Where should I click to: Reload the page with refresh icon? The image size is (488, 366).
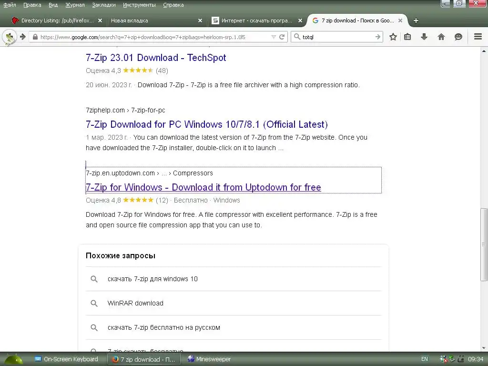point(282,37)
